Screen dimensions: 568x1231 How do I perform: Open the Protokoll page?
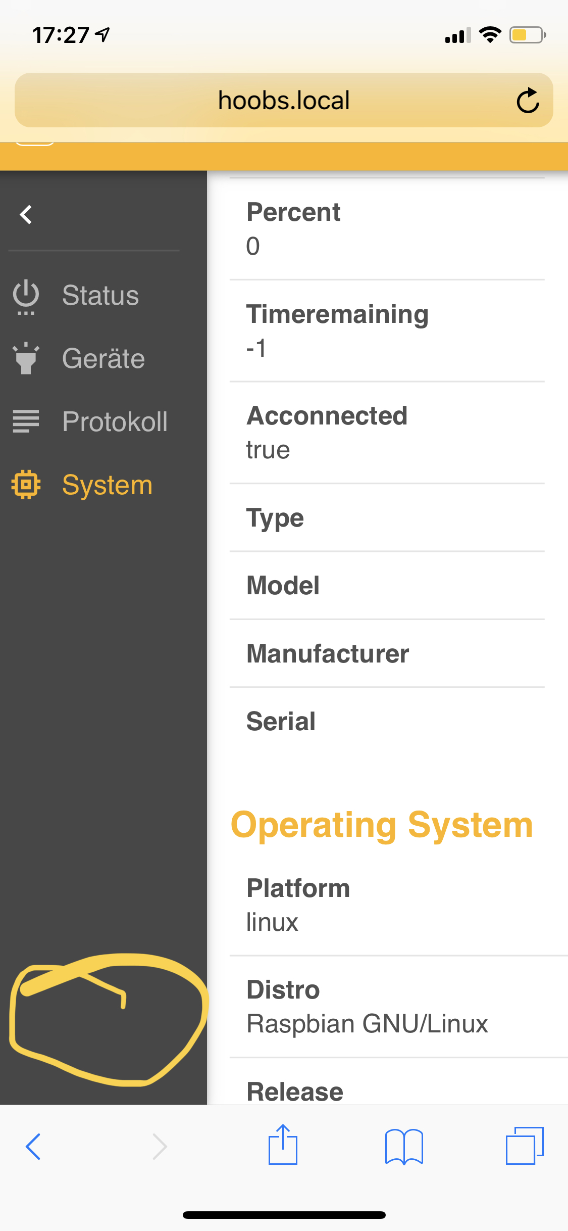(x=115, y=420)
